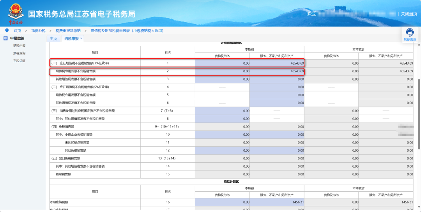The height and width of the screenshot is (212, 421).
Task: Click the row label 销售使用过的应税固定资产不含税销售额
Action: 83,111
